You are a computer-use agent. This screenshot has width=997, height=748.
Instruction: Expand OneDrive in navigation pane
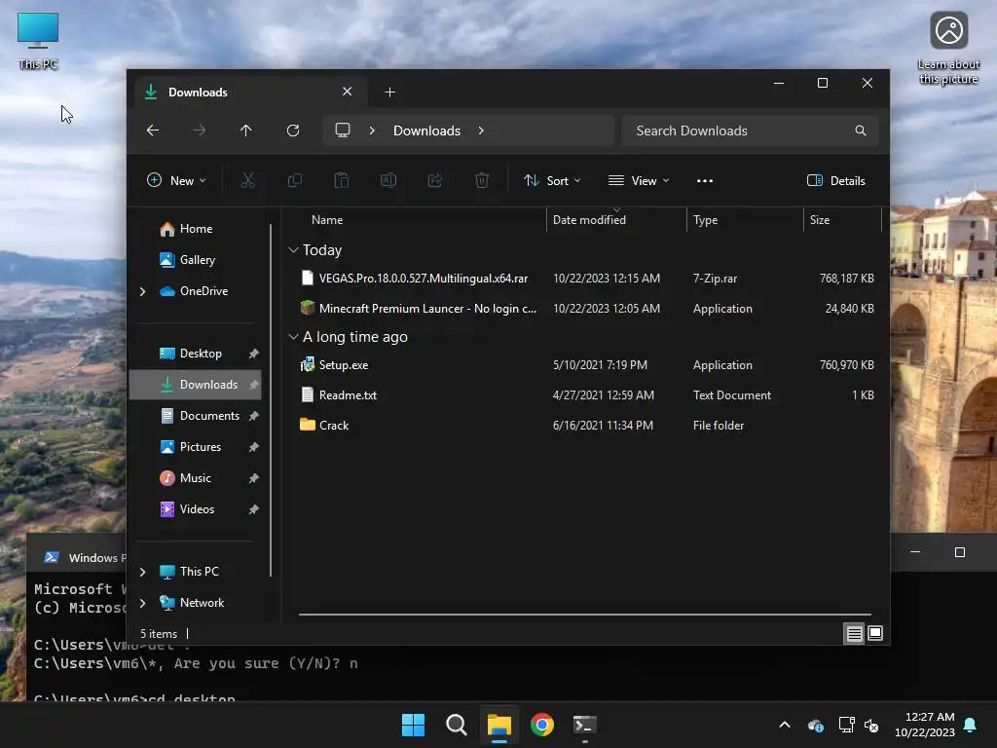point(142,291)
